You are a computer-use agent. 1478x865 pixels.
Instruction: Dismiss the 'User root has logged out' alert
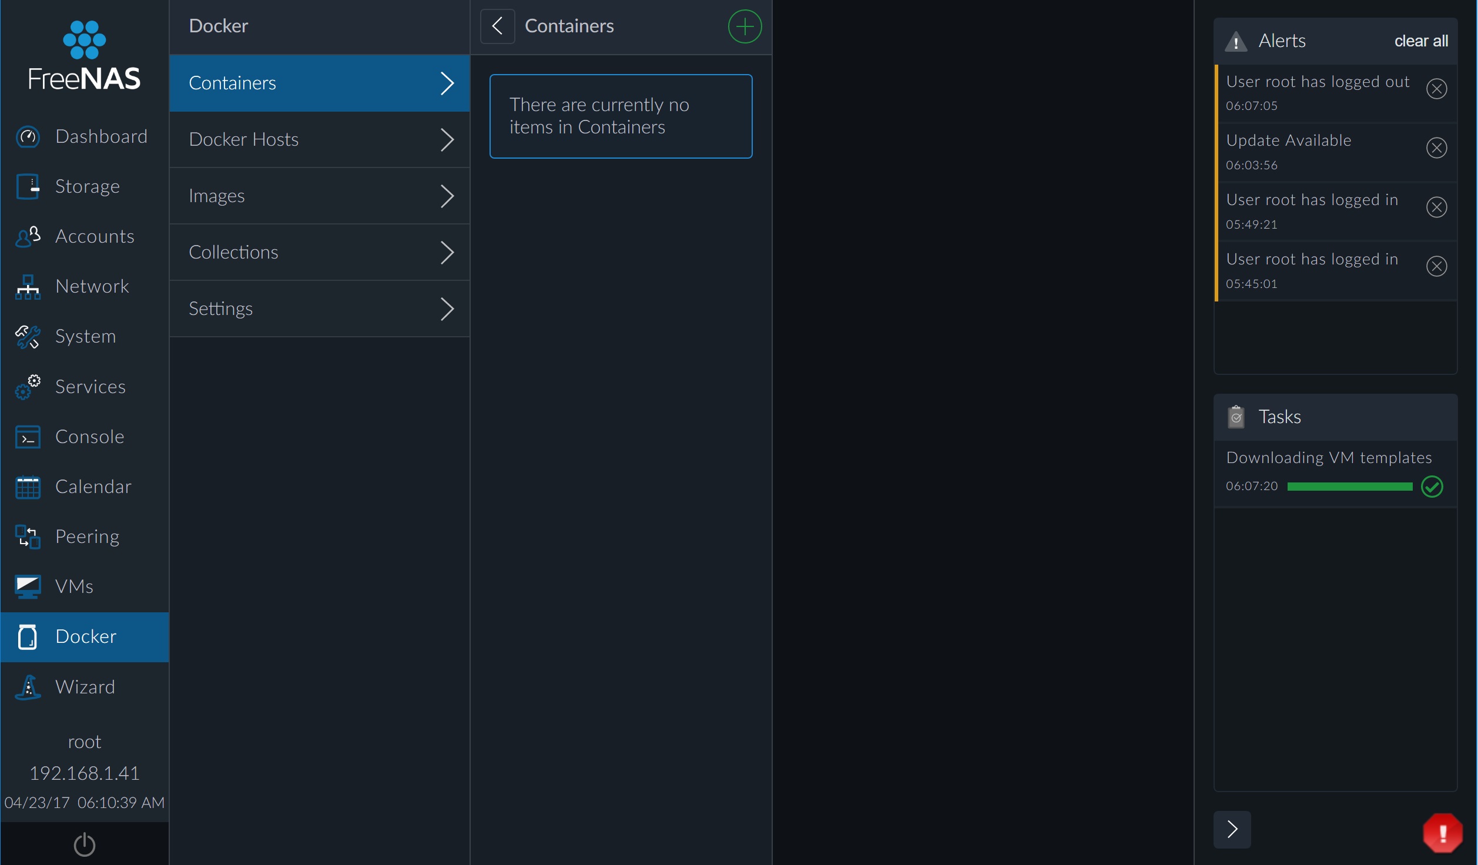[1436, 89]
